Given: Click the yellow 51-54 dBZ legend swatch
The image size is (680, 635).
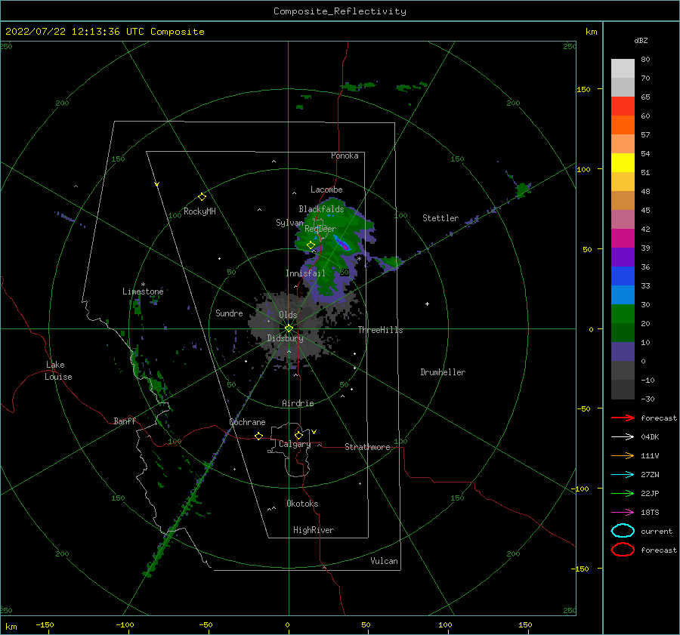Looking at the screenshot, I should pyautogui.click(x=623, y=163).
